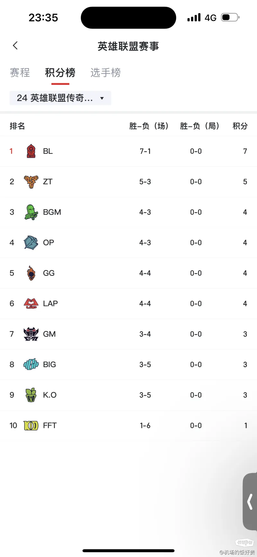Screen dimensions: 257x557
Task: Tap the BIG team logo
Action: 31,364
